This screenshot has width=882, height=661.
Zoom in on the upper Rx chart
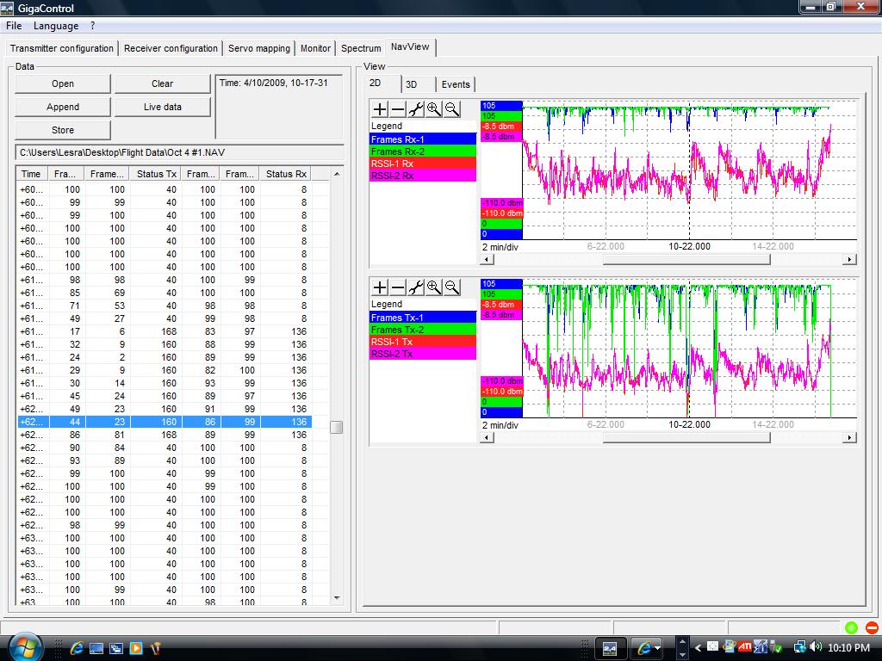tap(434, 109)
